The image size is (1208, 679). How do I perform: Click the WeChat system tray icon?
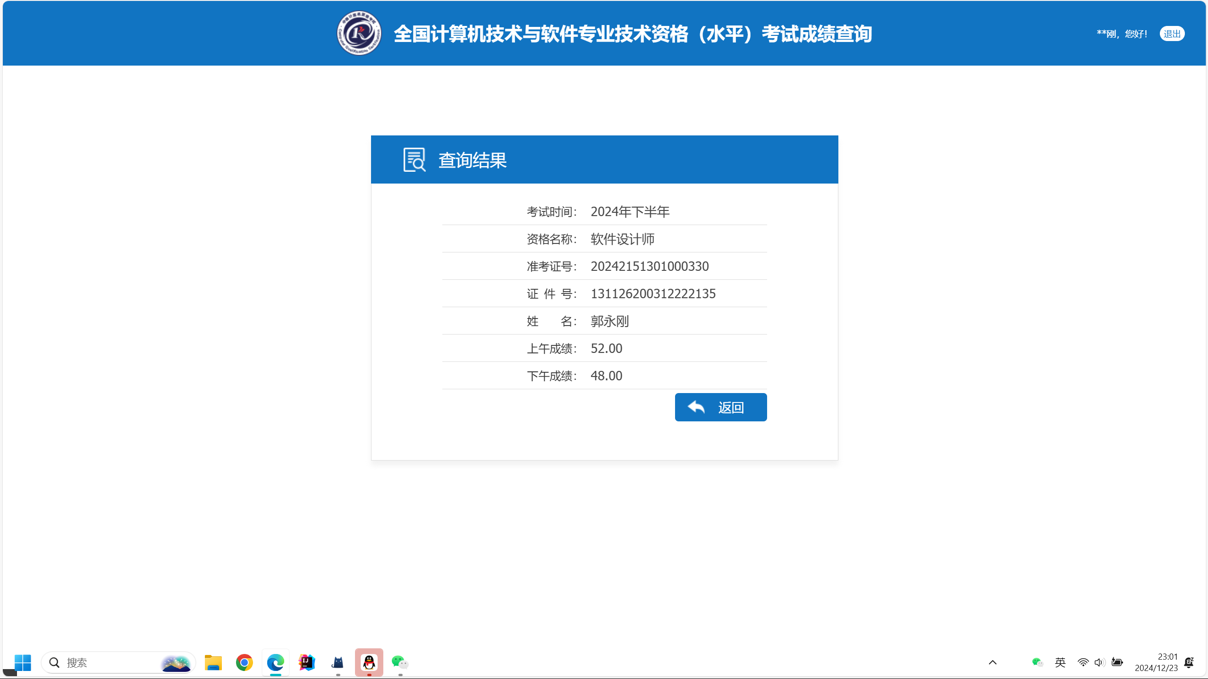(x=1037, y=662)
